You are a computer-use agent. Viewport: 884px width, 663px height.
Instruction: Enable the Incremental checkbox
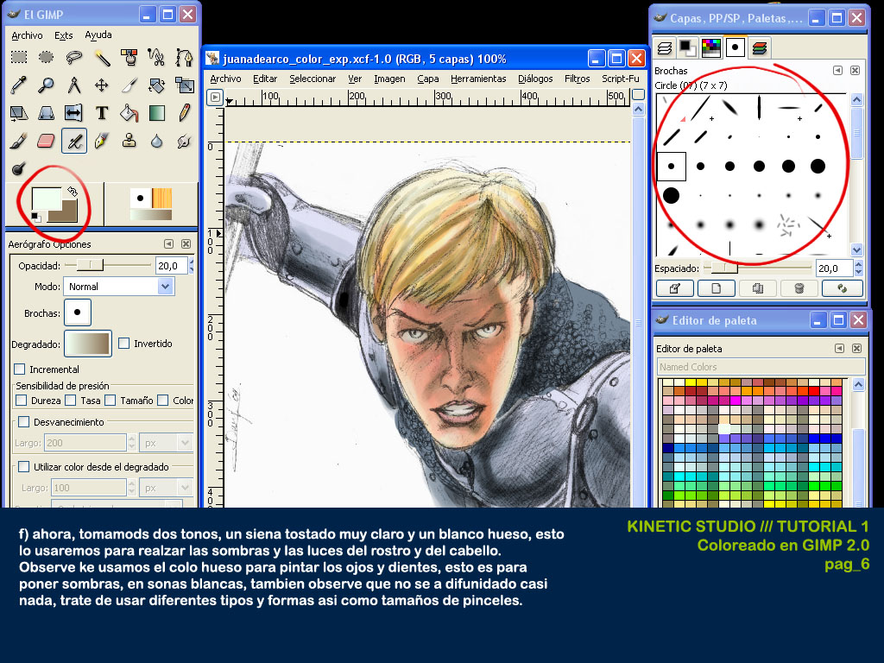click(x=20, y=369)
